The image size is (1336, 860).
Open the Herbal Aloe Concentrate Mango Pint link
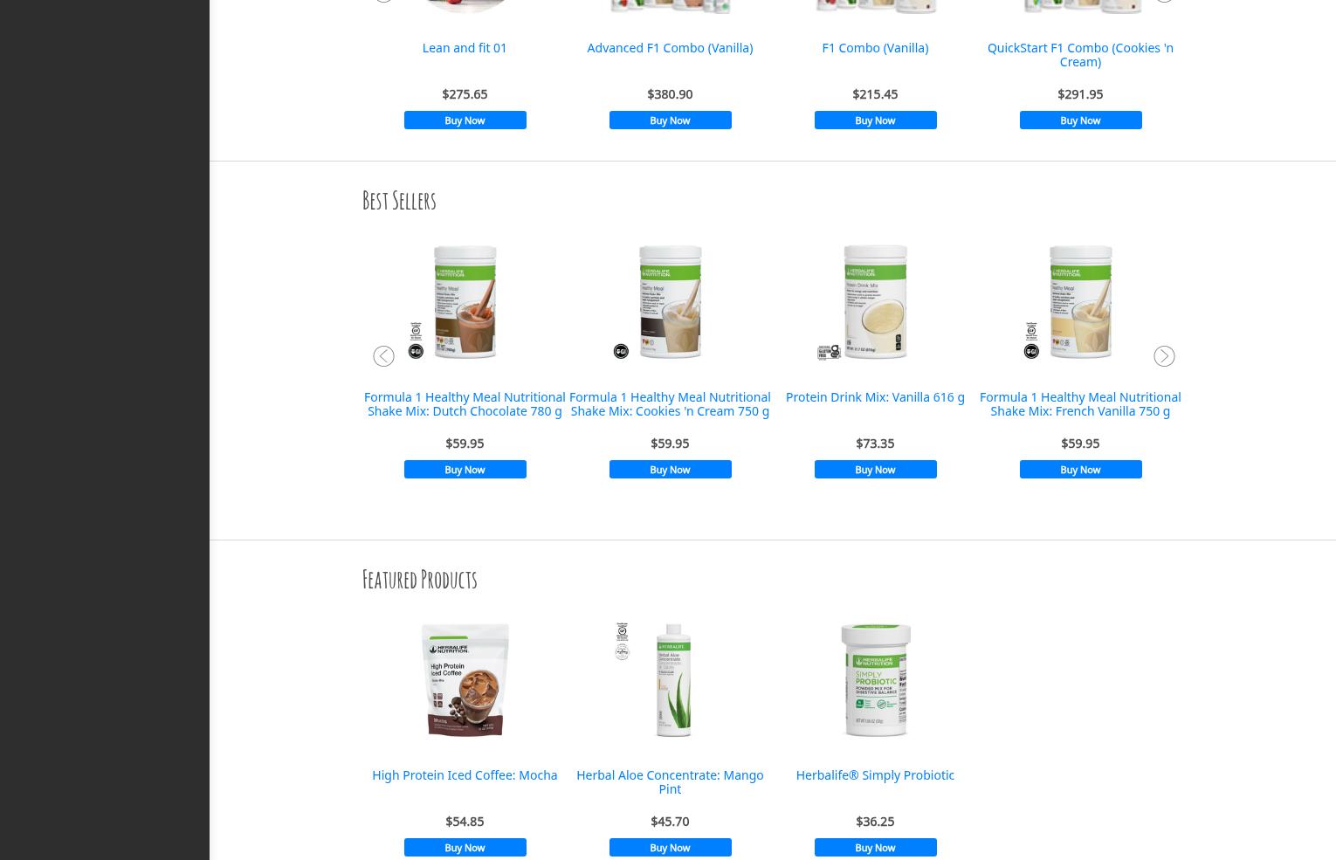(x=670, y=782)
